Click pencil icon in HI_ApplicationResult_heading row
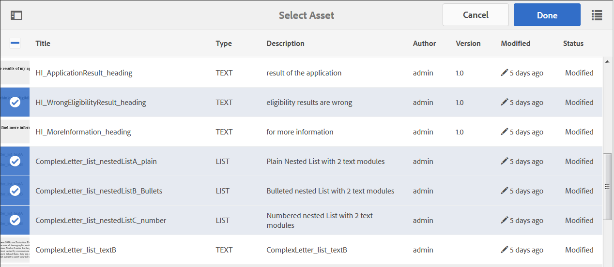Image resolution: width=614 pixels, height=267 pixels. tap(505, 73)
